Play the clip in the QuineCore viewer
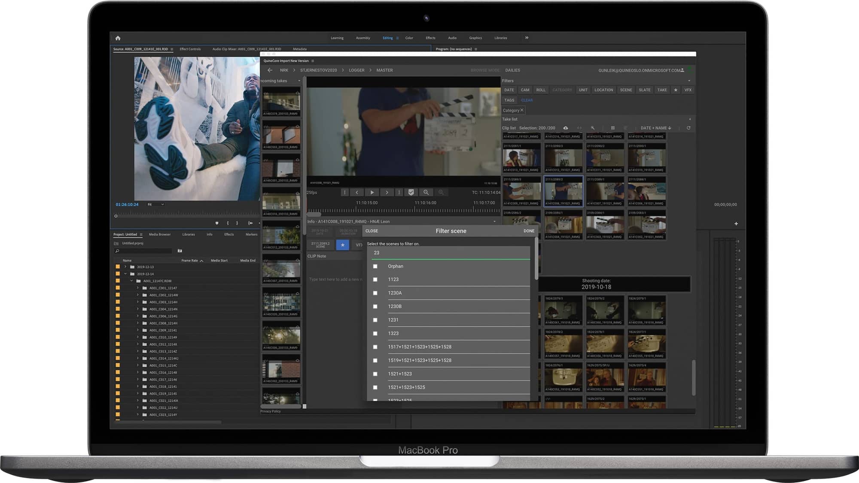Viewport: 859px width, 483px height. coord(372,193)
